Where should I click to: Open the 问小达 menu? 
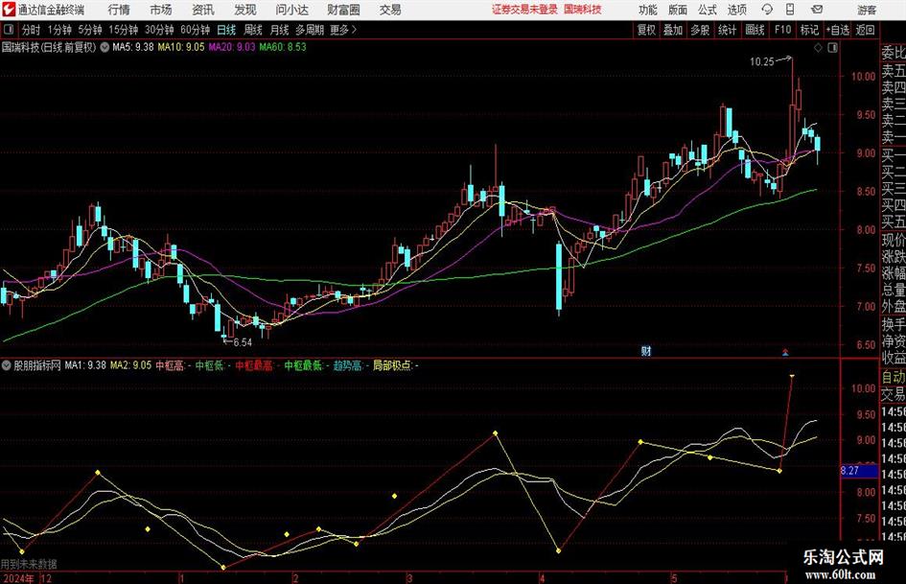[x=291, y=10]
